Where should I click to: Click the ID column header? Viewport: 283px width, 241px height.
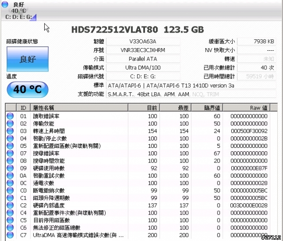(x=23, y=108)
